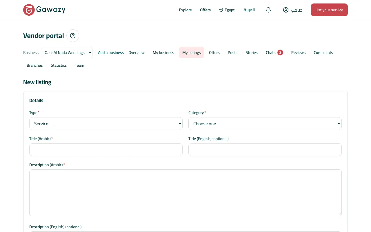Switch to the Stories tab
371x232 pixels.
252,52
